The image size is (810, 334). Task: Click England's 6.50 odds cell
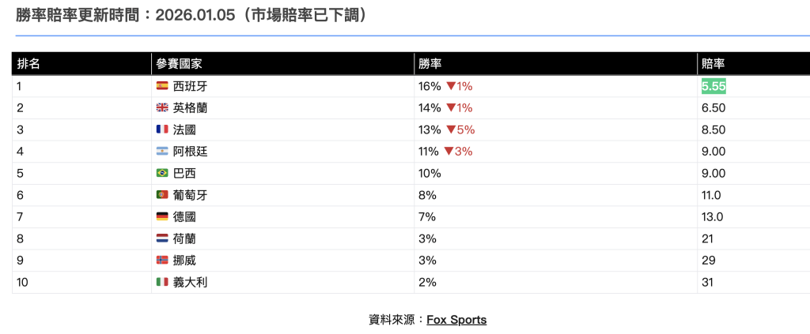(713, 108)
